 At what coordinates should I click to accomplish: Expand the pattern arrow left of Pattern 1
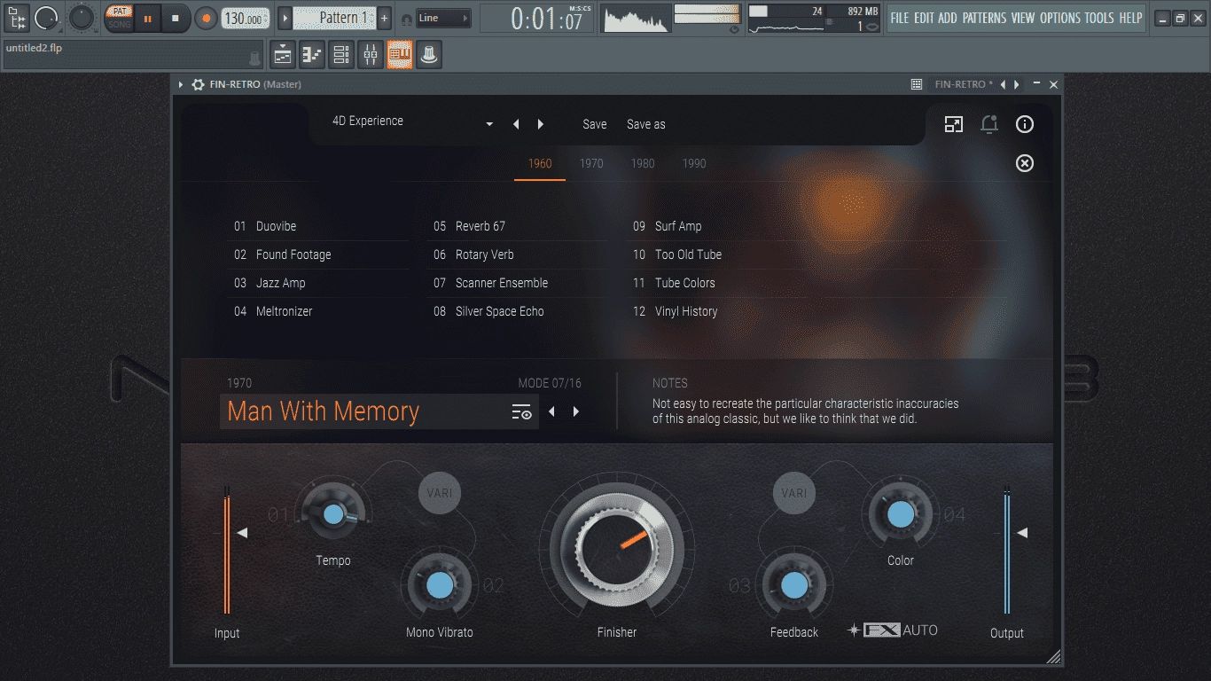[x=285, y=18]
